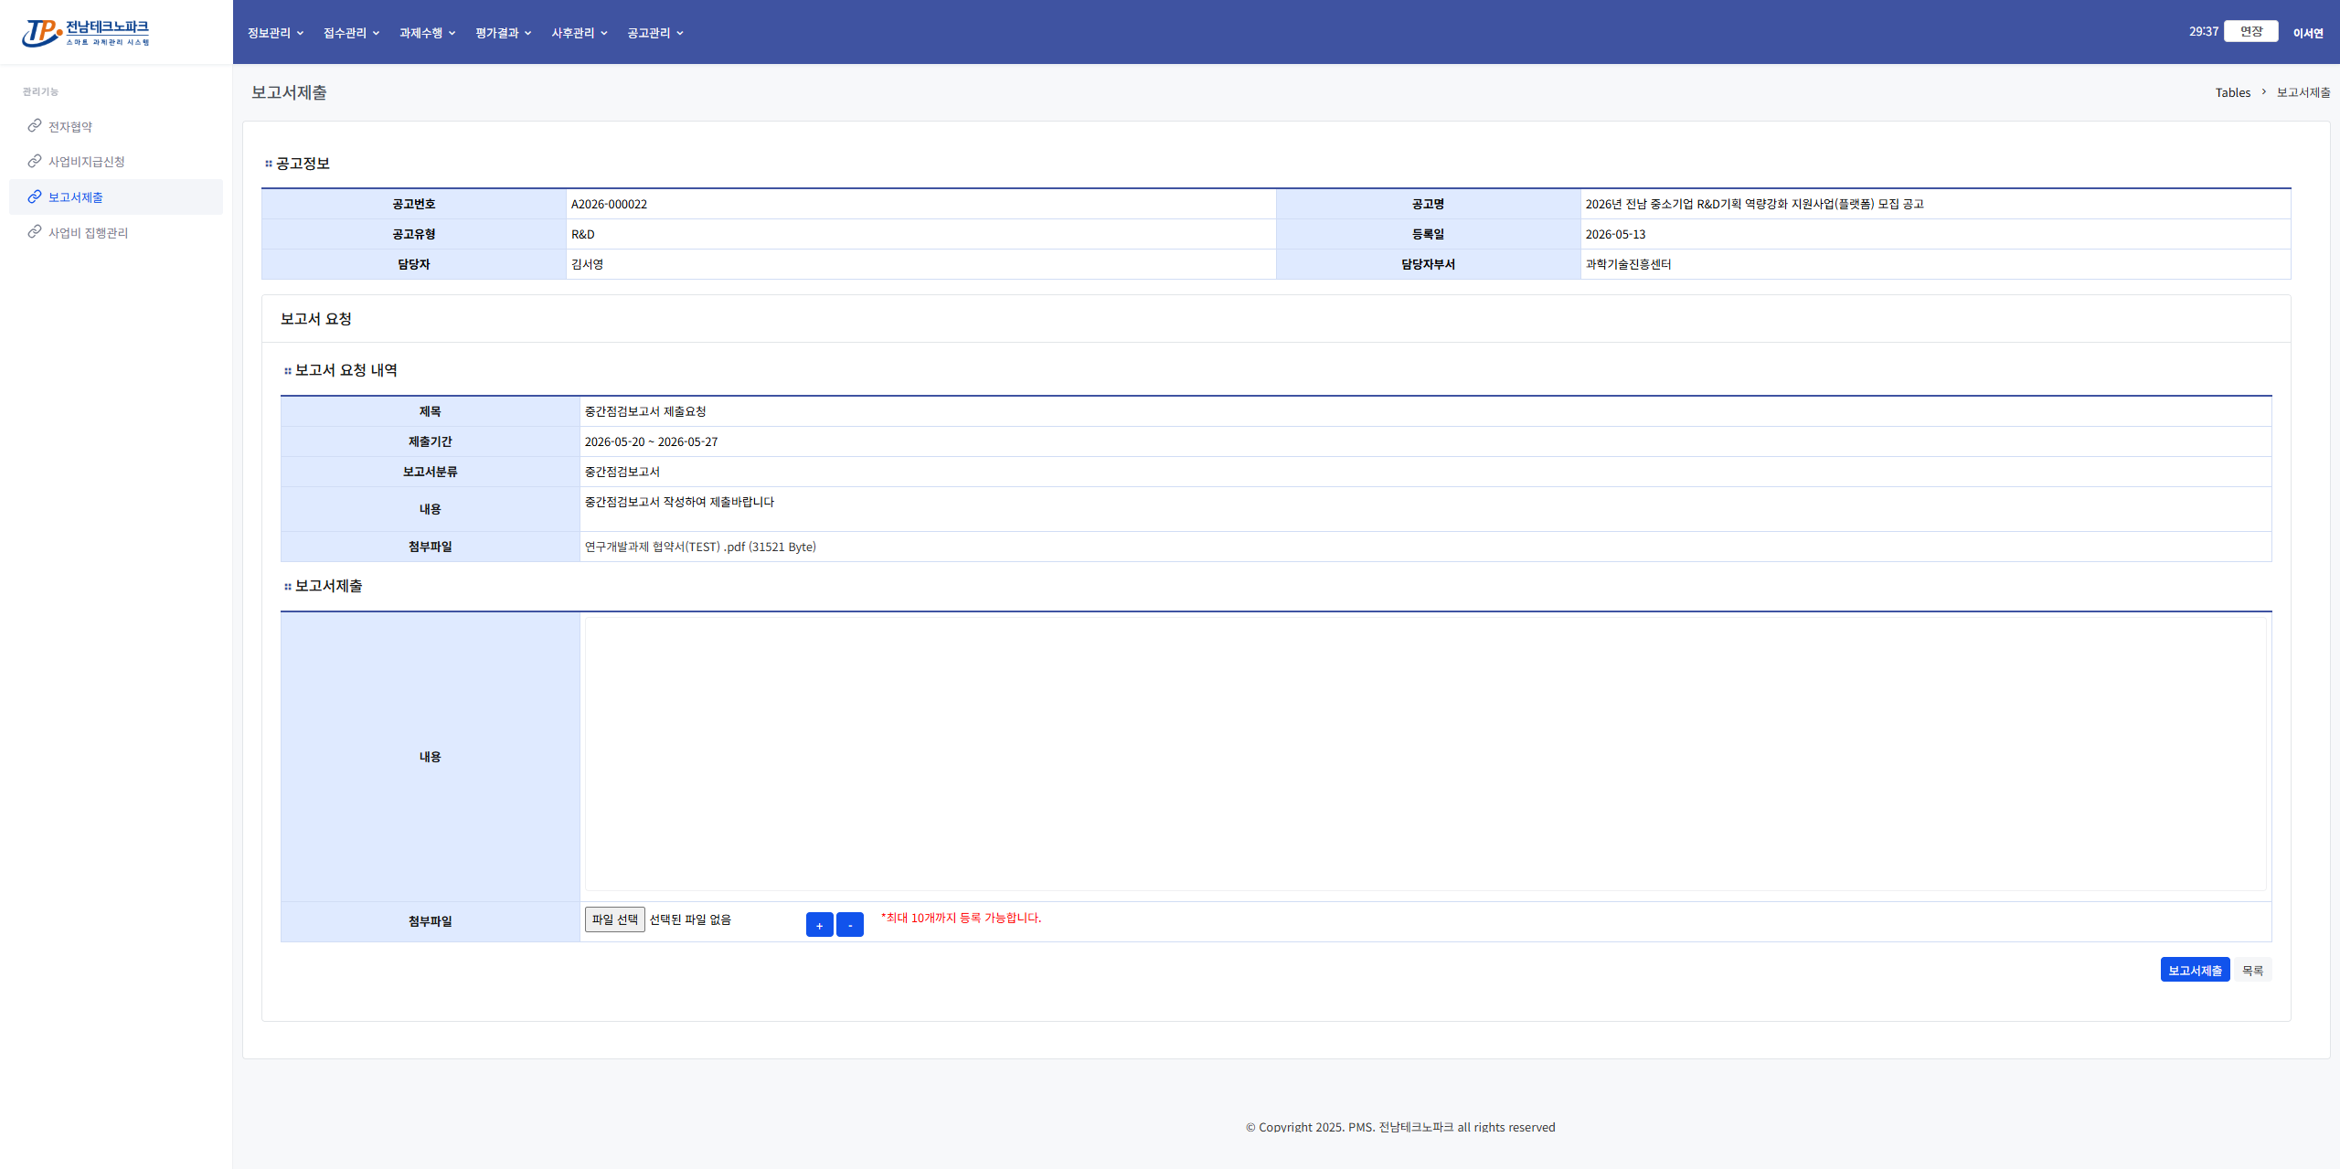Open the 사후관리 top menu
Screen dimensions: 2340x1169
click(x=579, y=33)
